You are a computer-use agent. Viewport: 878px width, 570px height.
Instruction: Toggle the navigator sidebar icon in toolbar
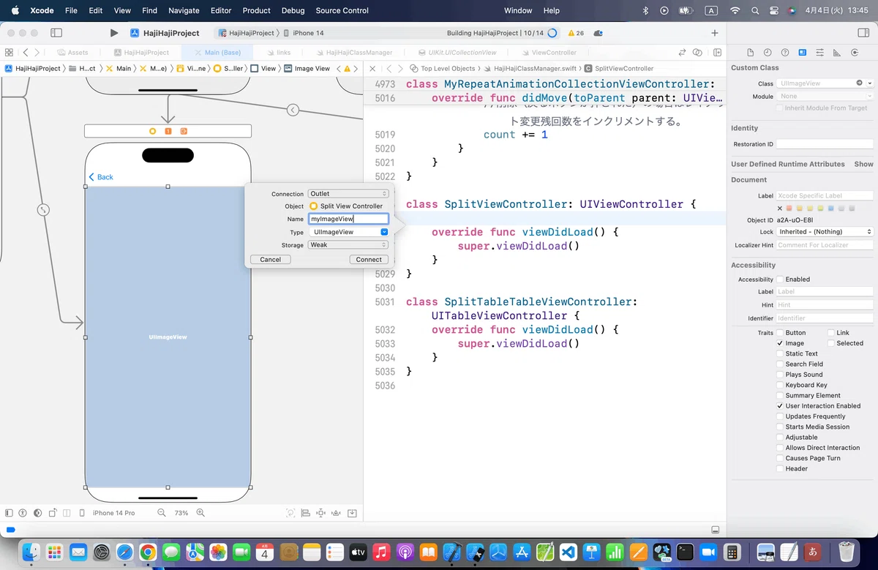[x=56, y=33]
